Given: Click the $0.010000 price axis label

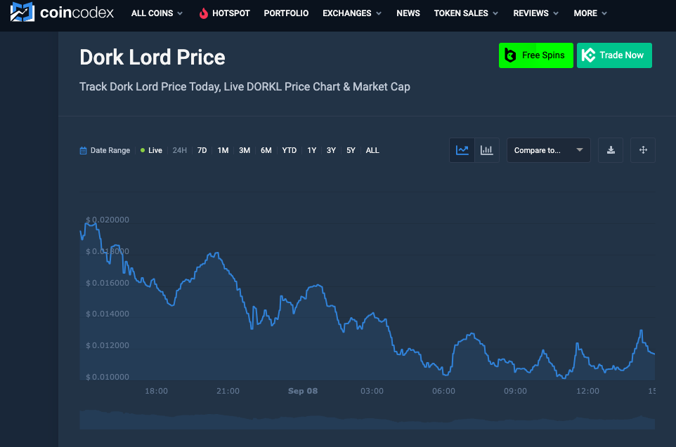Looking at the screenshot, I should (x=108, y=377).
